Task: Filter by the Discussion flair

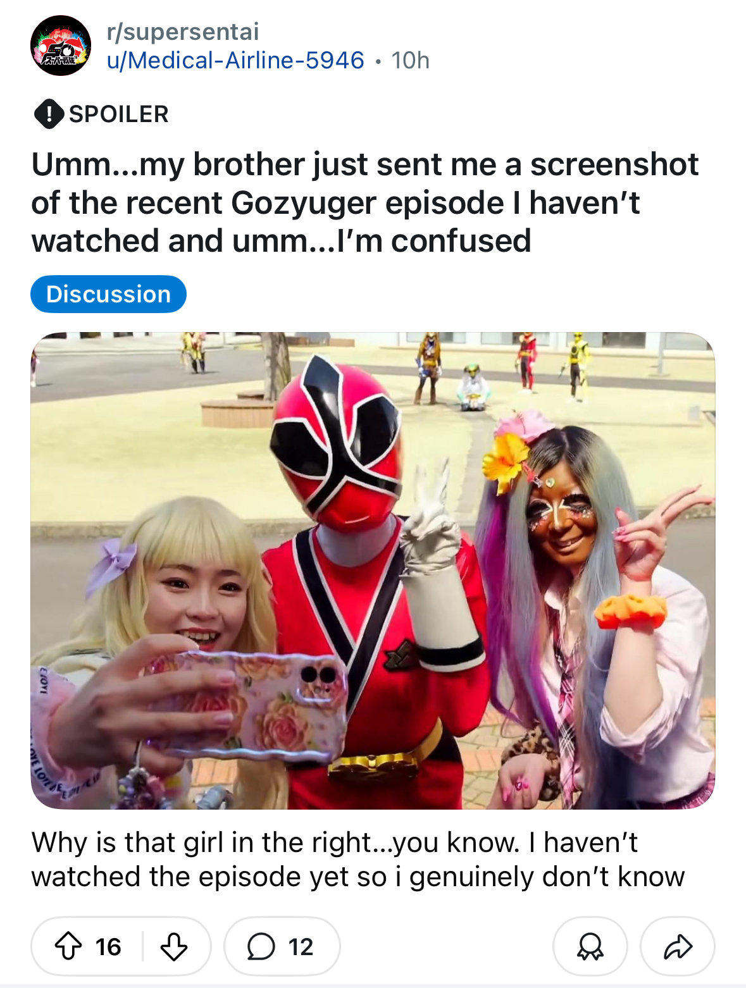Action: click(x=108, y=294)
